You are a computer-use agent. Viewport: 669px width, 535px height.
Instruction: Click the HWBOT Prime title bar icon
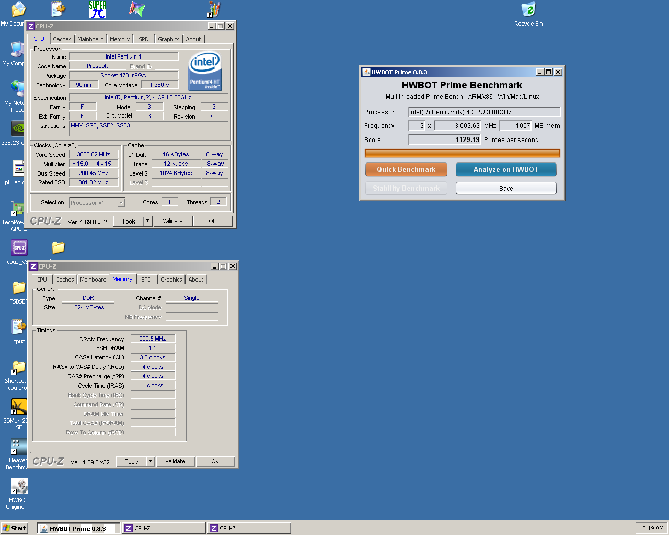pos(366,72)
